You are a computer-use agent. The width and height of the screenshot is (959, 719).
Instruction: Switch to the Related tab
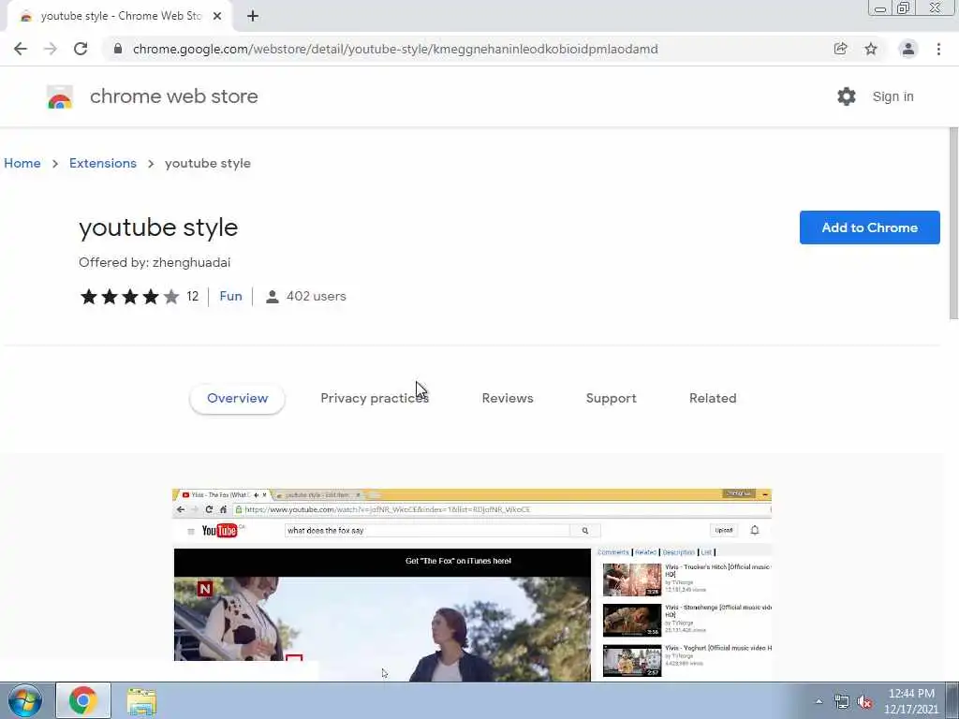713,398
